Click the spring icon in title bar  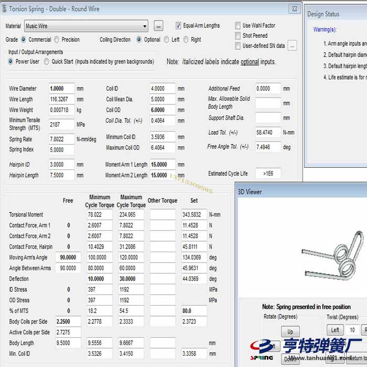pyautogui.click(x=4, y=9)
